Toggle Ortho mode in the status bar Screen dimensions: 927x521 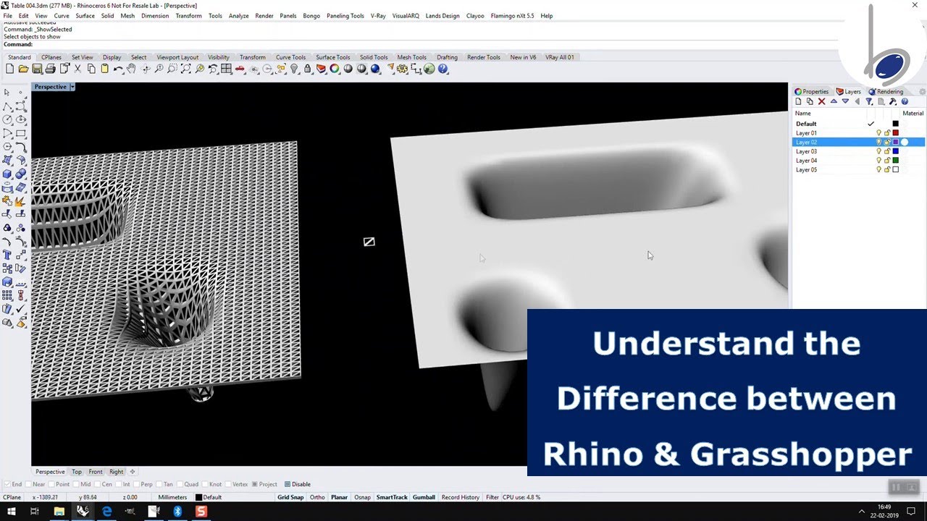point(317,497)
